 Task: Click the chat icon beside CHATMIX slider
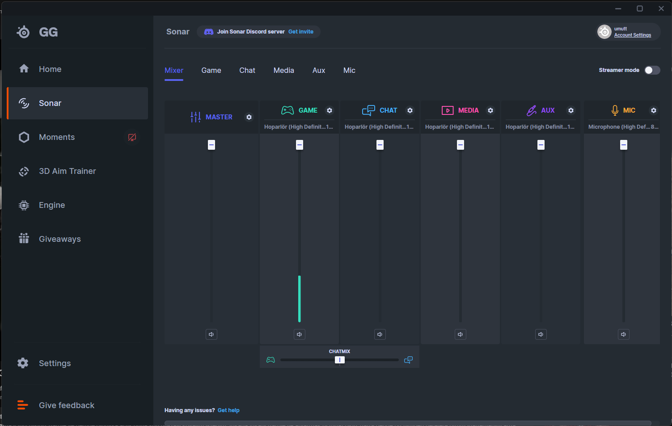pos(408,360)
